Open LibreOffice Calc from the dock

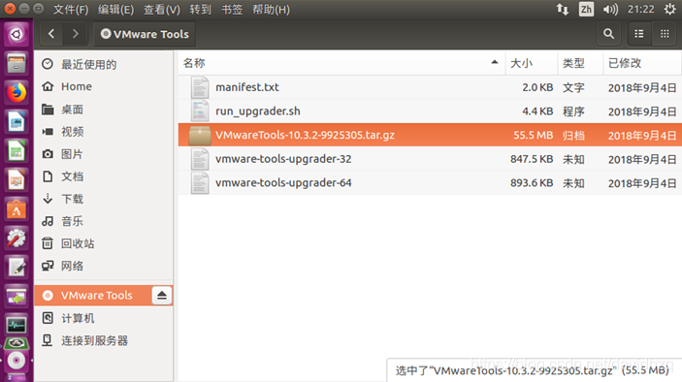pos(16,151)
